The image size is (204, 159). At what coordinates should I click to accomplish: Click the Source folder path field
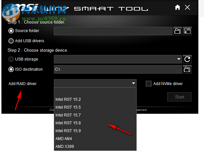click(113, 31)
